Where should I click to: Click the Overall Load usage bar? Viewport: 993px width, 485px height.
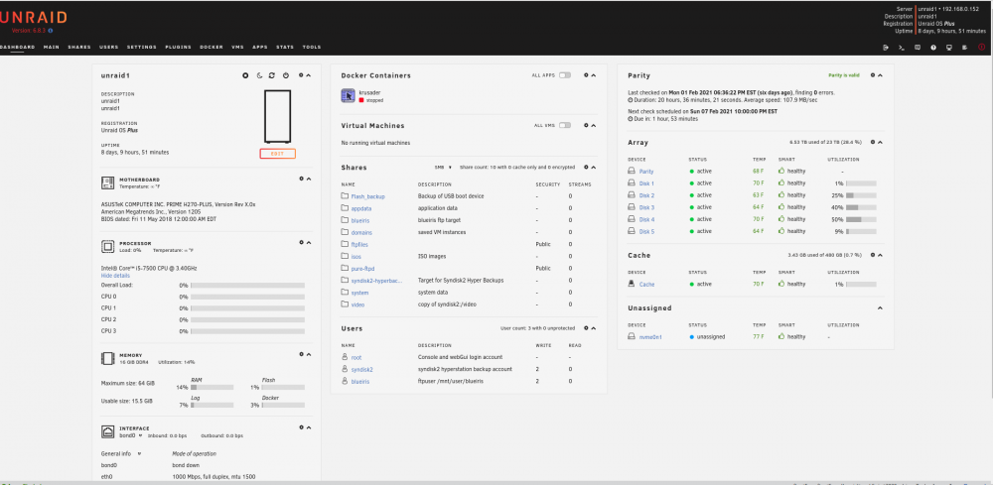pyautogui.click(x=247, y=286)
